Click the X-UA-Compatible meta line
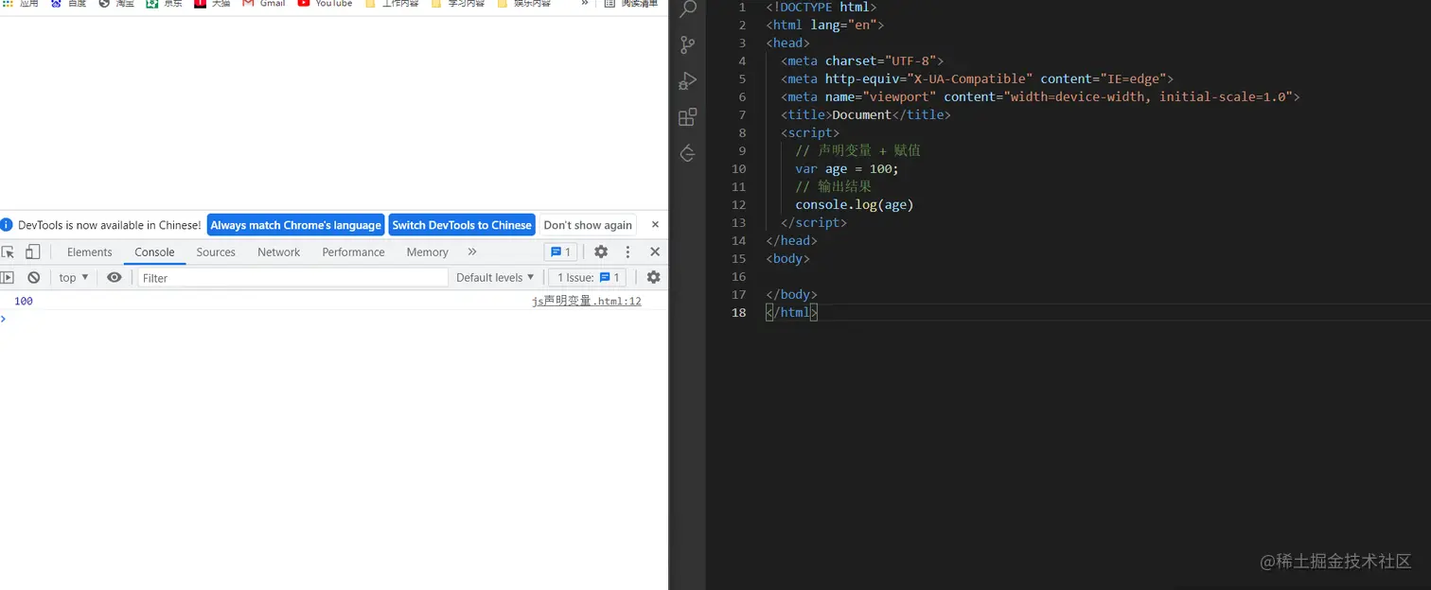The height and width of the screenshot is (590, 1431). [978, 78]
